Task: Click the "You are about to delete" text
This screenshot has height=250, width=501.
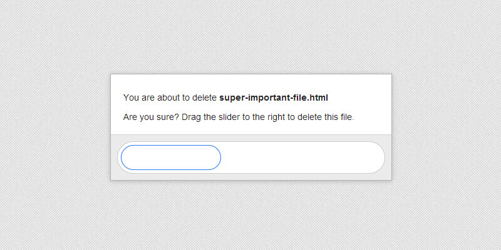Action: pyautogui.click(x=170, y=97)
